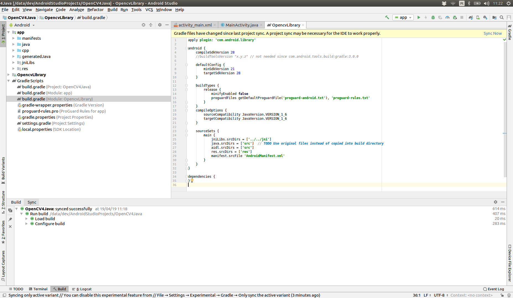The height and width of the screenshot is (298, 513).
Task: Expand the manifests folder
Action: point(13,38)
